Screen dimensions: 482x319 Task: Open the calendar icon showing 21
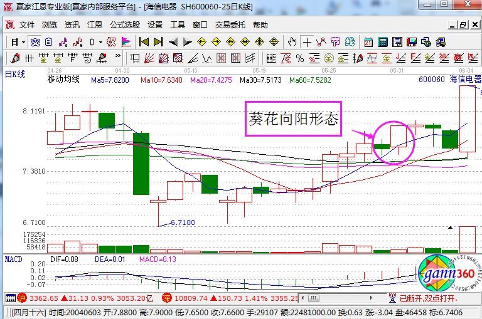tap(368, 42)
